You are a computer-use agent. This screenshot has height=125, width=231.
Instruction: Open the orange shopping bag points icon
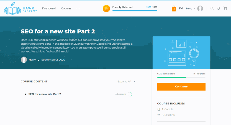(174, 8)
